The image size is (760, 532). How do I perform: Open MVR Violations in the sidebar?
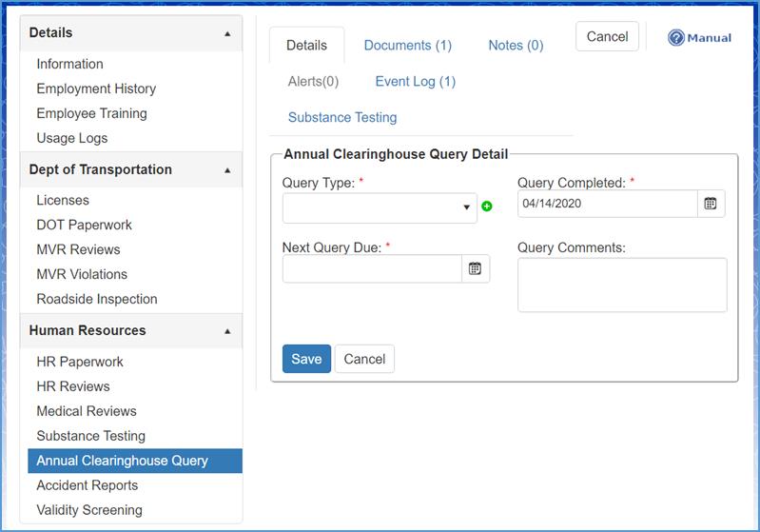point(82,274)
